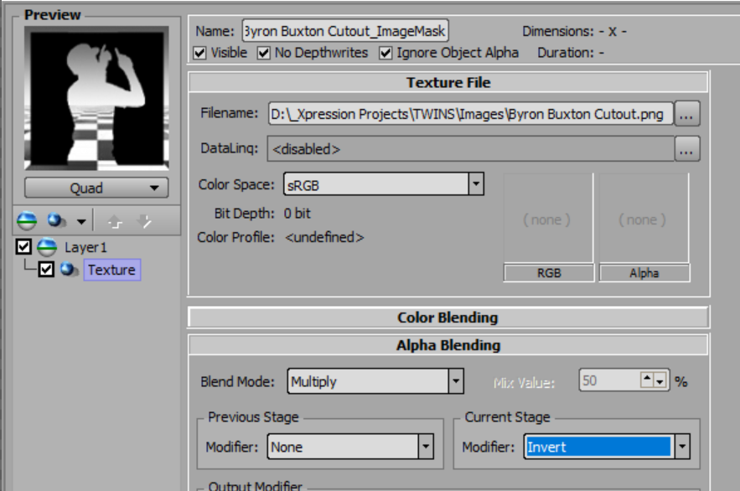Decrease Mix Value with down arrow
740x491 pixels.
[660, 380]
